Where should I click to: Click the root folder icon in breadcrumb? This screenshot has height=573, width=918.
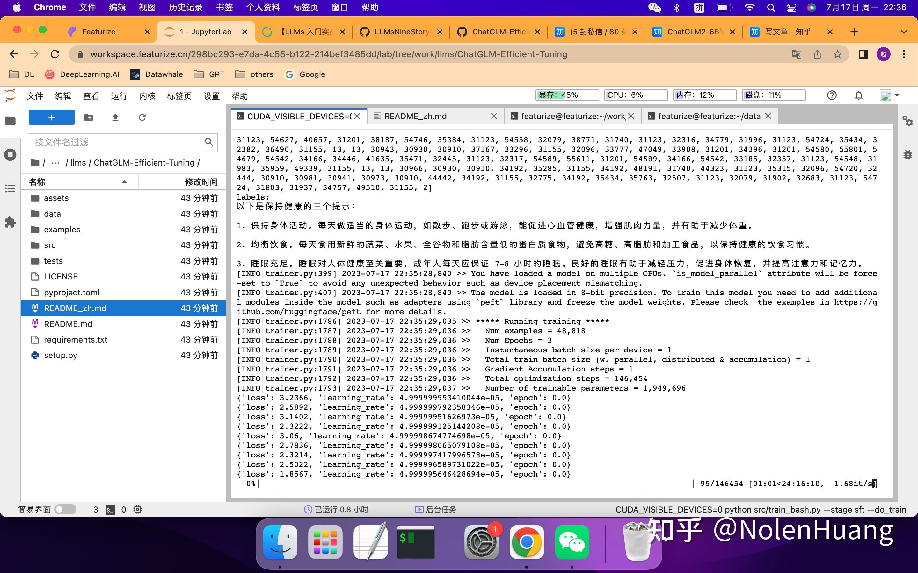(35, 163)
